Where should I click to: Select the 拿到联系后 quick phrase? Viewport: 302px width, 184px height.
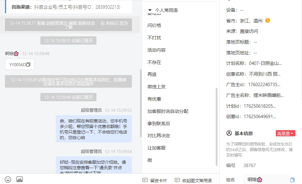click(159, 124)
